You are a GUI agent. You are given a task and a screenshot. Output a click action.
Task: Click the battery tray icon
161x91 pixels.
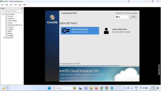(x=146, y=88)
